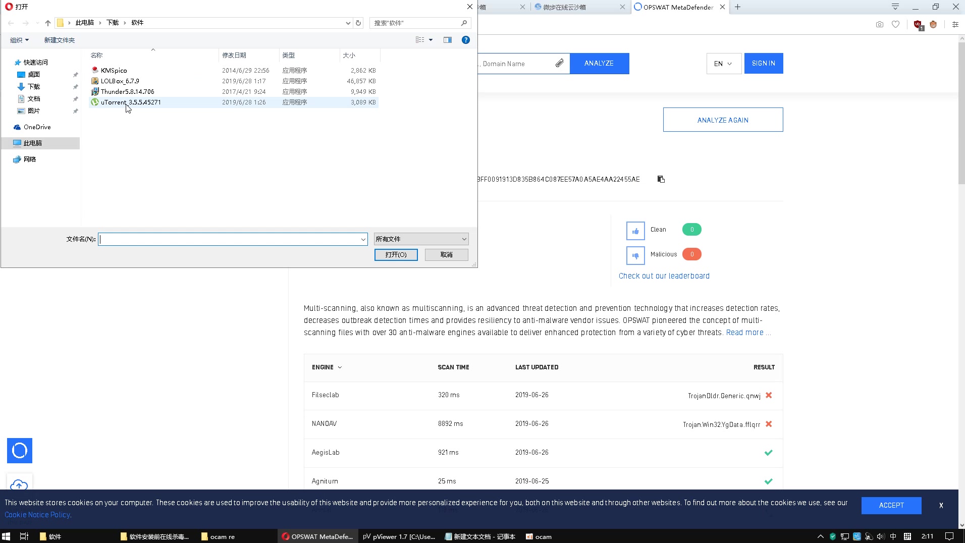Click the ANALYZE button
965x543 pixels.
coord(599,64)
